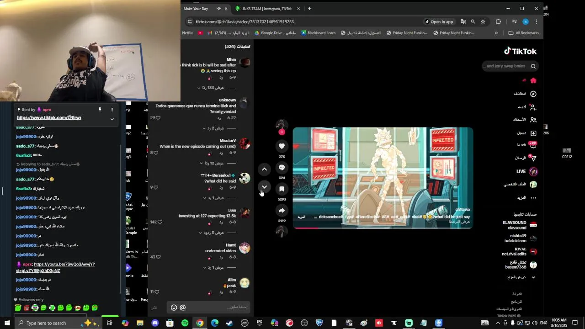Bookmark this page with star icon

483,21
